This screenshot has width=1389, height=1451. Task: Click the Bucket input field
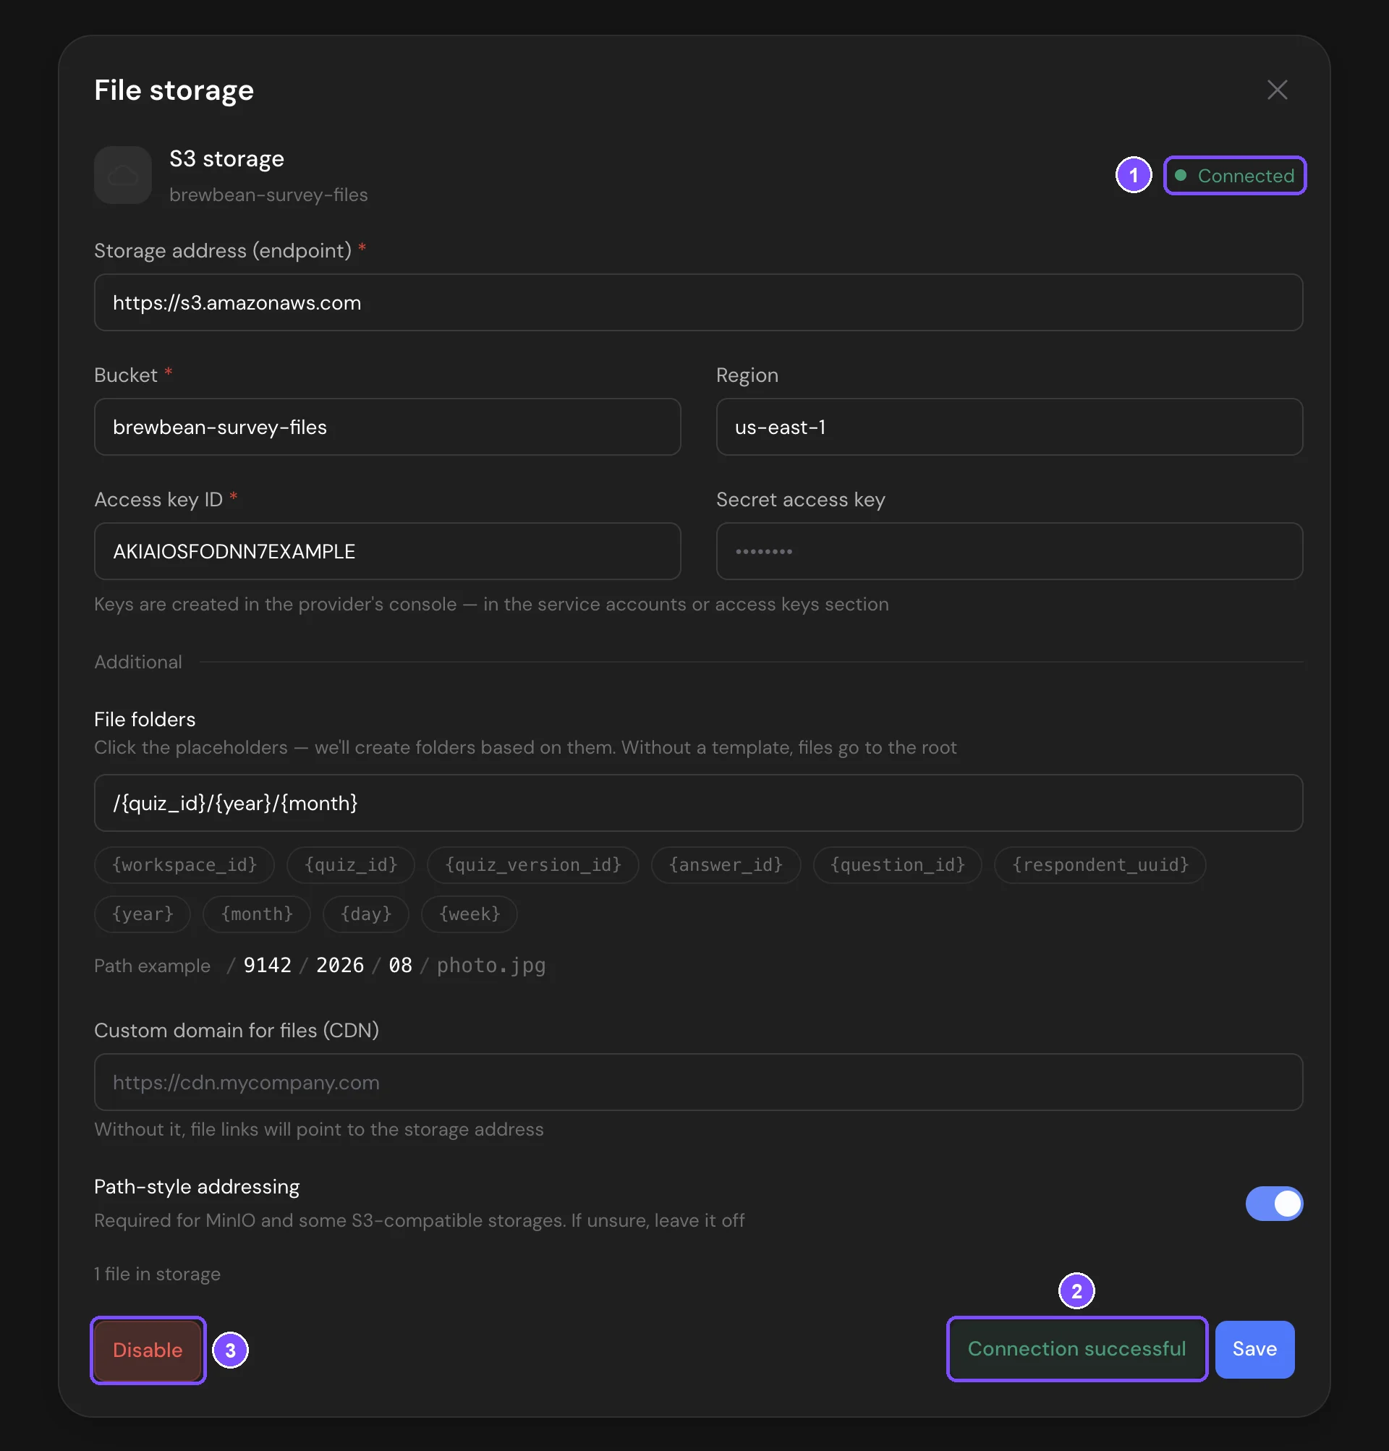[x=387, y=427]
